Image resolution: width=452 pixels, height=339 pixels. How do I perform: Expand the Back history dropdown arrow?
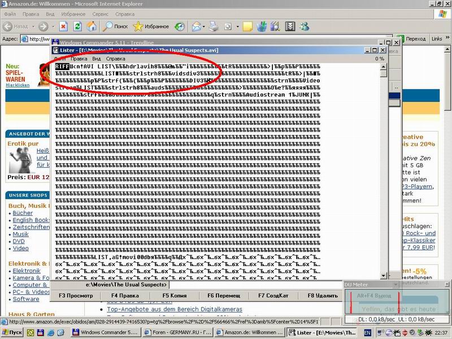tap(33, 27)
